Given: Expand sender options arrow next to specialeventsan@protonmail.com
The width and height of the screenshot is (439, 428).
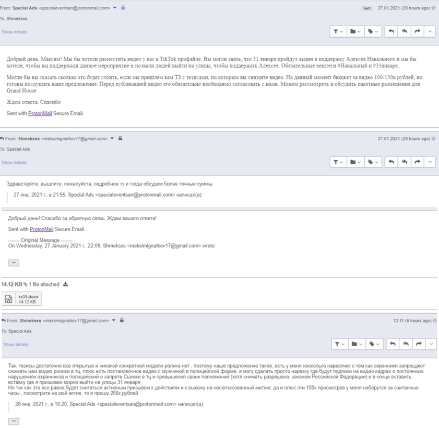Looking at the screenshot, I should [115, 8].
